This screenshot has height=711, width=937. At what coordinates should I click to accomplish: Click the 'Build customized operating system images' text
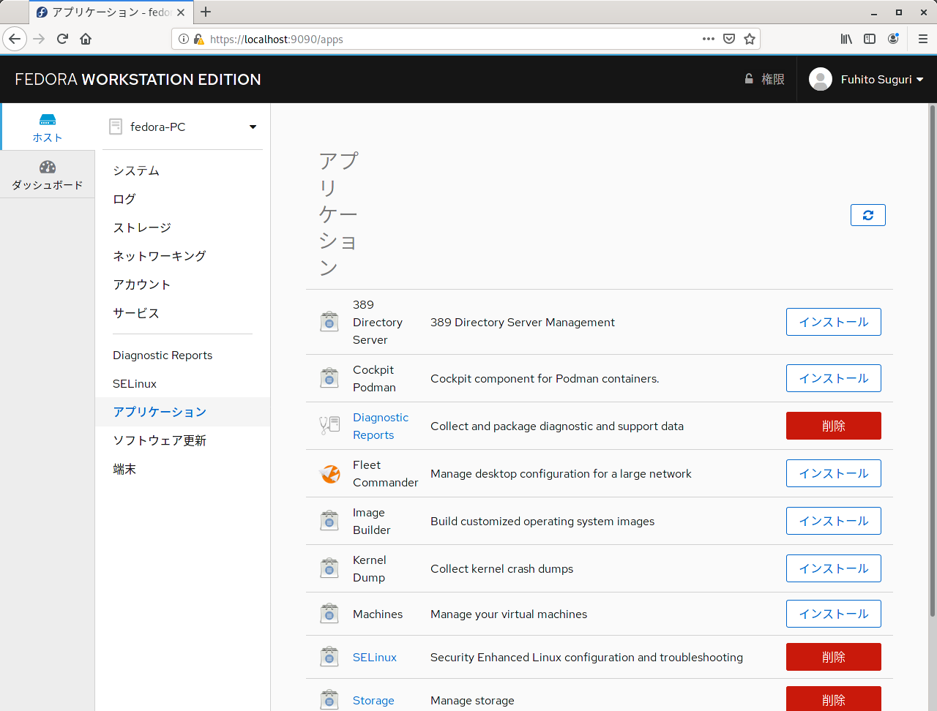tap(542, 521)
